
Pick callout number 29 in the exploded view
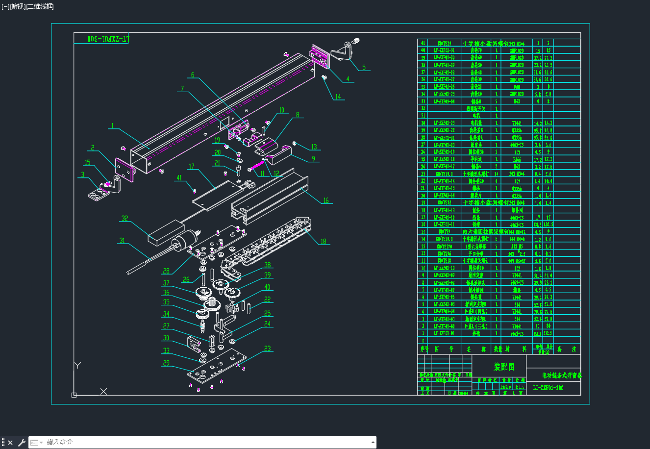click(x=166, y=363)
